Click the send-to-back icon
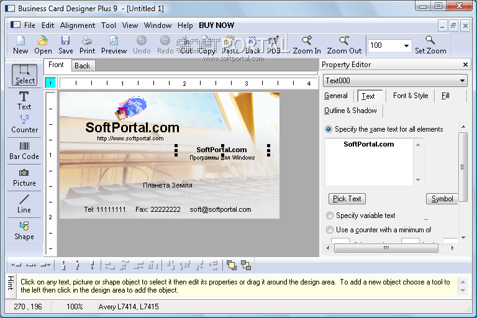Screen dimensions: 477x318 pyautogui.click(x=246, y=265)
